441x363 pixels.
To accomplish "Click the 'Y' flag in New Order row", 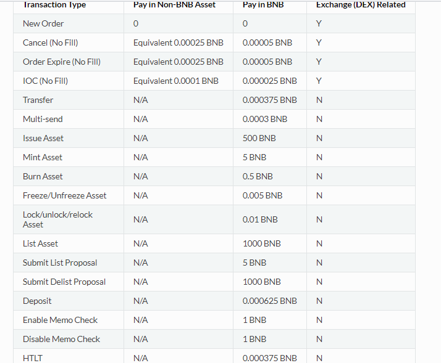I will [x=319, y=23].
